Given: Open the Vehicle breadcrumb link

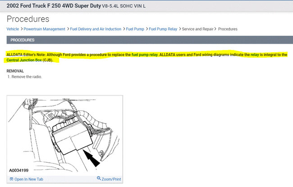Looking at the screenshot, I should pos(13,29).
